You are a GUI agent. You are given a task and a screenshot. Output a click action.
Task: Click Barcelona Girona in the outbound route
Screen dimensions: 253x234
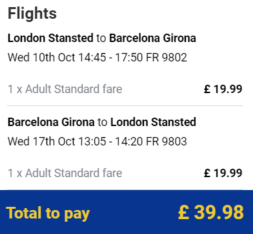tap(152, 38)
